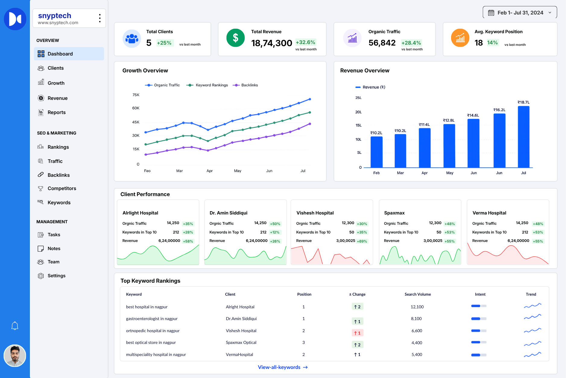Click the Rankings sidebar icon
The image size is (566, 378).
pos(40,147)
